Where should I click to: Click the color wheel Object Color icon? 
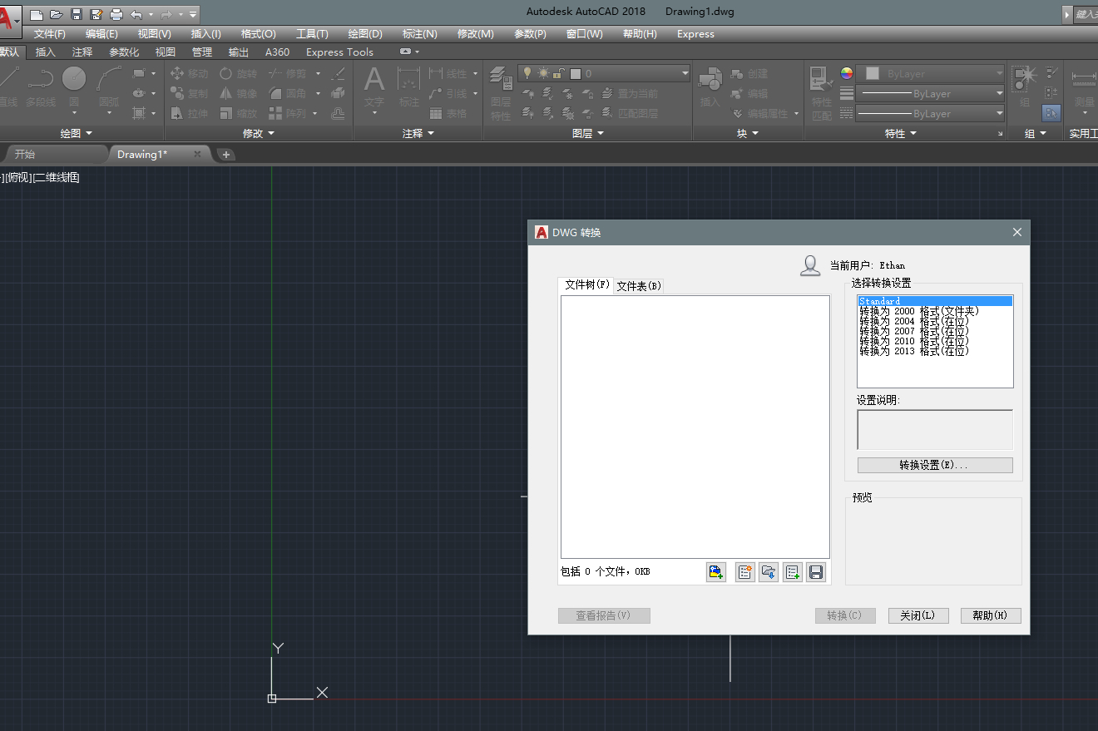point(846,73)
